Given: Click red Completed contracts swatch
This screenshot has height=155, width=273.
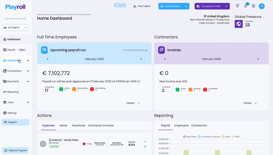Looking at the screenshot, I should tap(205, 90).
